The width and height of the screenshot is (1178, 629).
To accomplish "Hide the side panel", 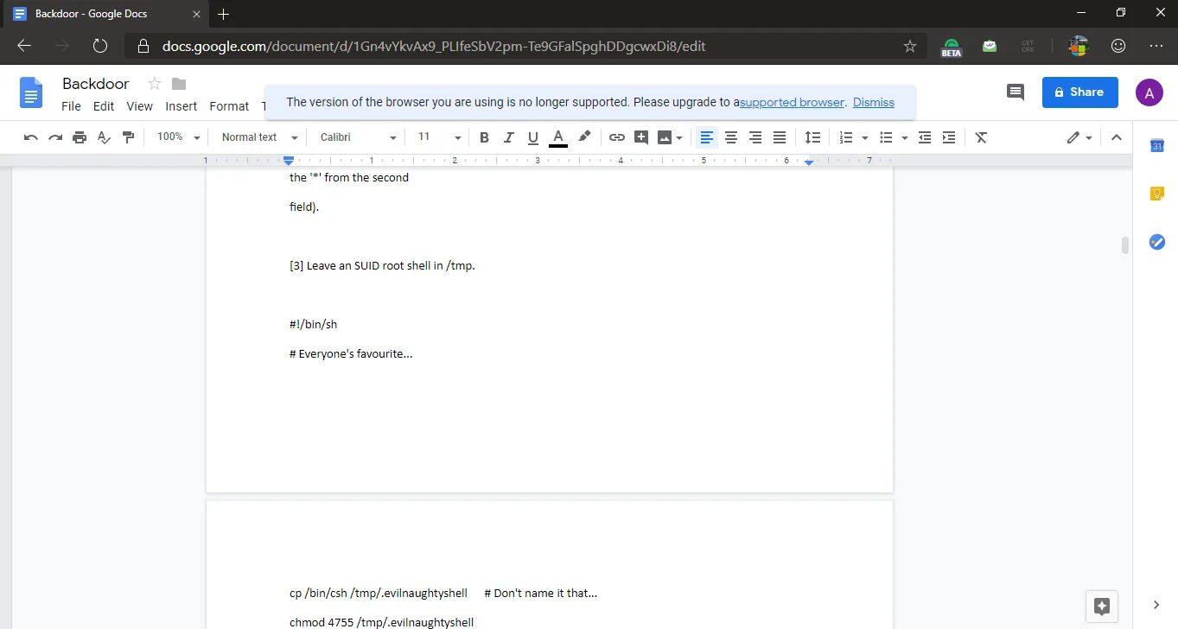I will coord(1156,605).
